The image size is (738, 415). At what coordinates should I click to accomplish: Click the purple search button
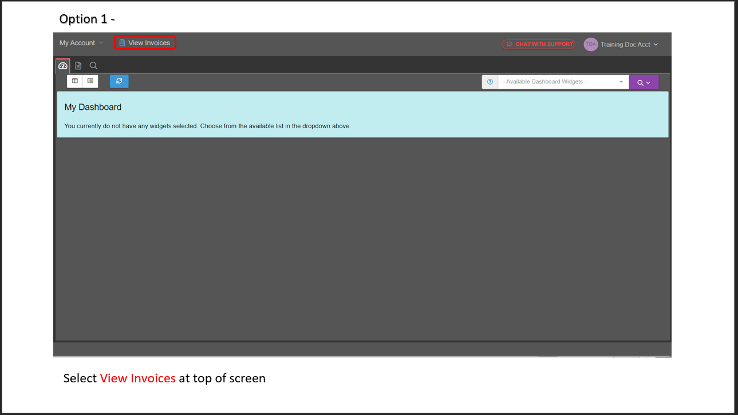click(641, 82)
